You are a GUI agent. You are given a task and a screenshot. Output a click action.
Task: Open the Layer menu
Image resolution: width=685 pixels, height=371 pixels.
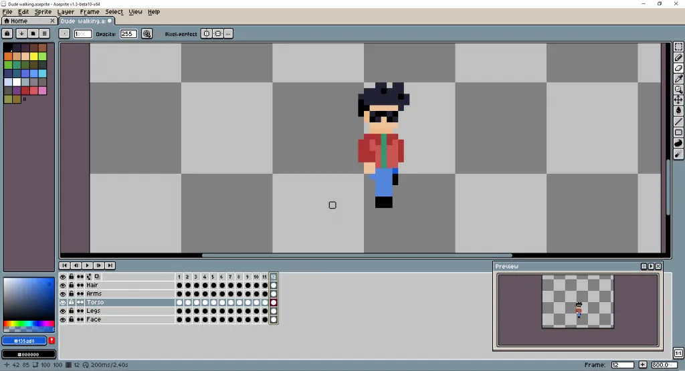[66, 12]
